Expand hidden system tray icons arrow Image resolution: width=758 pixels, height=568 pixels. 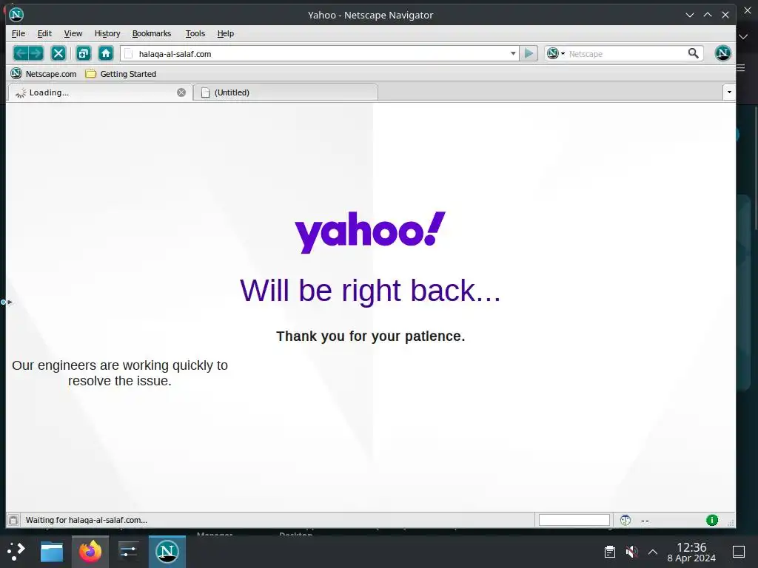(x=653, y=552)
